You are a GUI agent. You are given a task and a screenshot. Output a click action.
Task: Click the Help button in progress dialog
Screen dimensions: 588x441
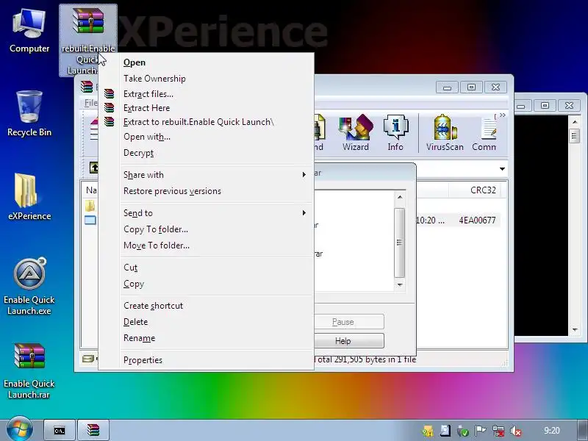point(348,341)
